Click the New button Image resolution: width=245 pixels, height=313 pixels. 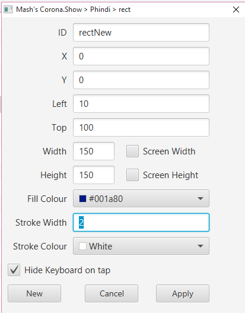pyautogui.click(x=34, y=293)
